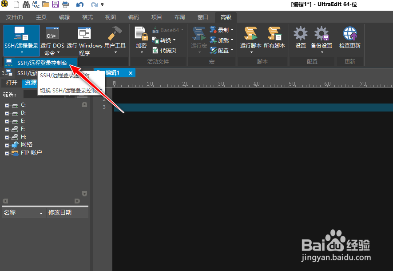Expand the C: drive node
This screenshot has width=393, height=271.
[7, 106]
